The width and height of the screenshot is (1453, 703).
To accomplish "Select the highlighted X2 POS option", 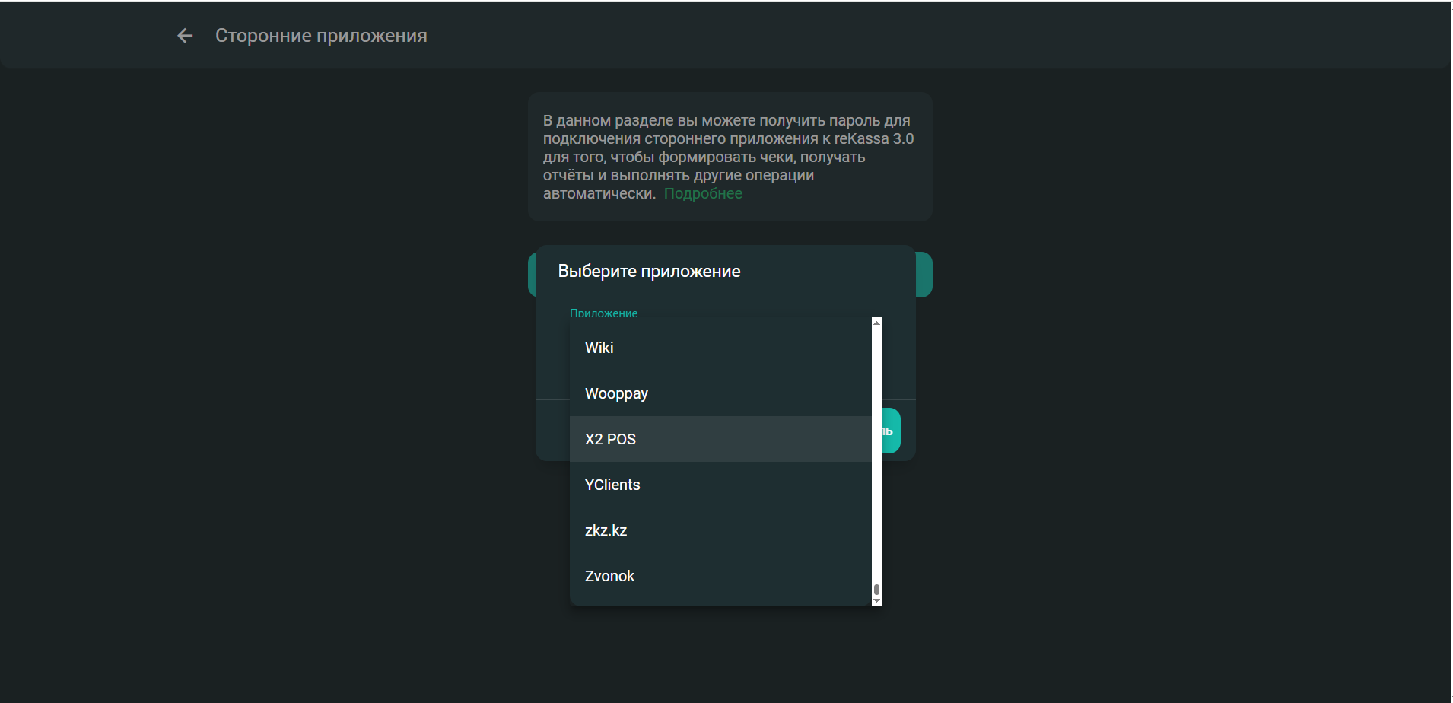I will [x=610, y=439].
